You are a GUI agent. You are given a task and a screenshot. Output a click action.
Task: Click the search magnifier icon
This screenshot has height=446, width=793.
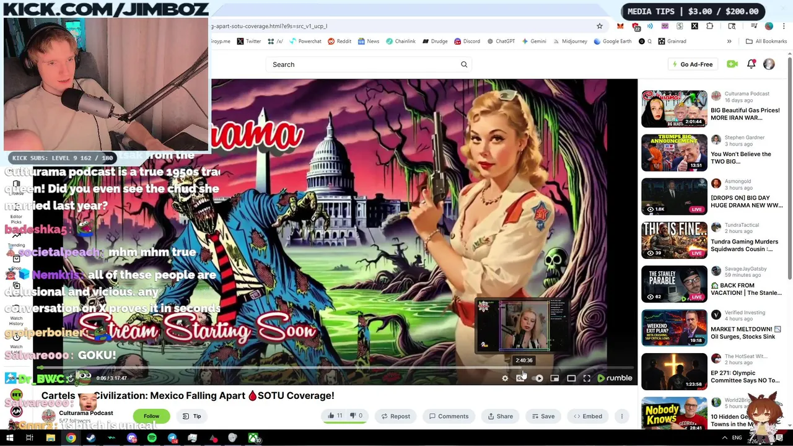[464, 64]
